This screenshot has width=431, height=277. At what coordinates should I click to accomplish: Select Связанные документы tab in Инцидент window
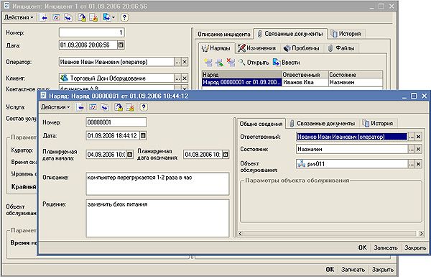tap(290, 34)
